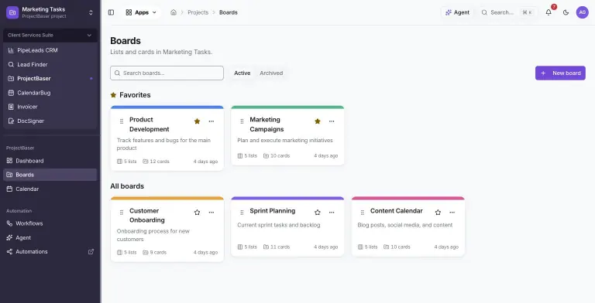
Task: Click Customer Onboarding 9 cards count
Action: (x=154, y=252)
